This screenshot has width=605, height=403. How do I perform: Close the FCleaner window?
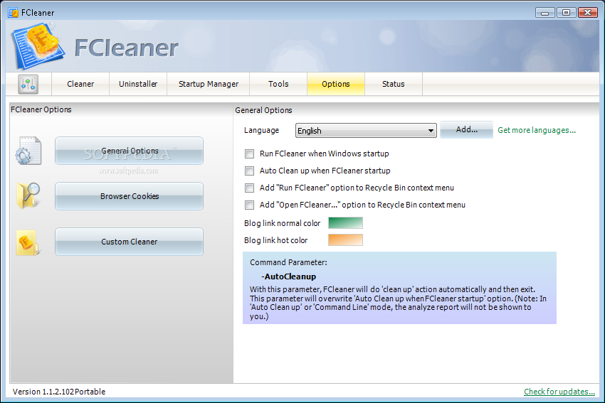pyautogui.click(x=588, y=13)
